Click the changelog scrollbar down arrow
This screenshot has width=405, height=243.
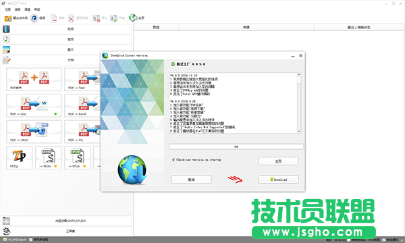299,132
